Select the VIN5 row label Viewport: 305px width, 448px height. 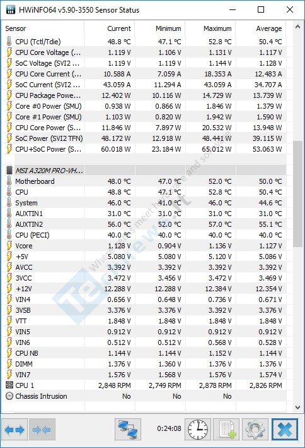(23, 332)
